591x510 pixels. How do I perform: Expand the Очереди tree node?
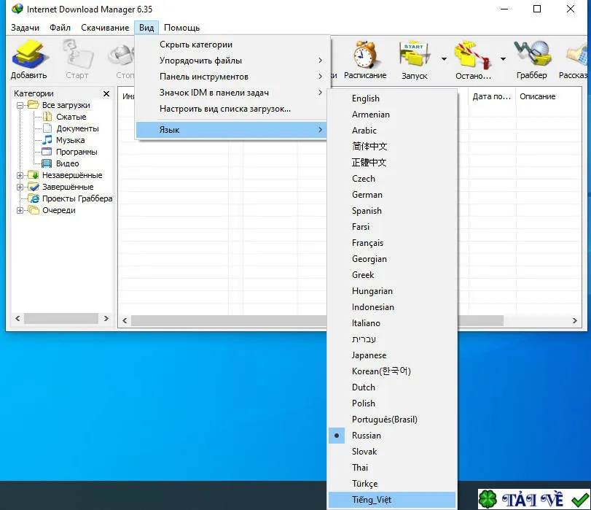tap(20, 211)
